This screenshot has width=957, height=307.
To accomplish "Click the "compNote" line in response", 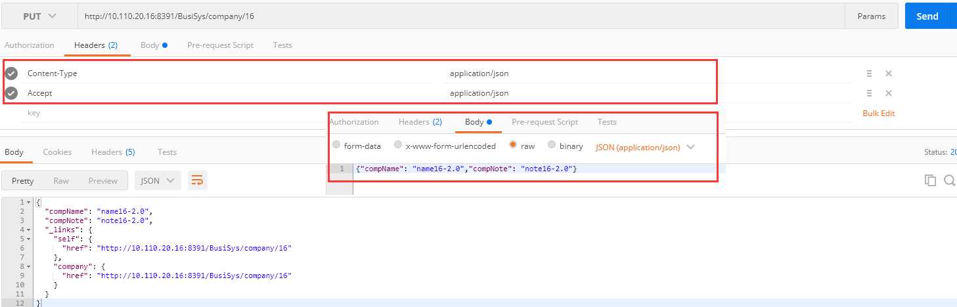I will [99, 220].
